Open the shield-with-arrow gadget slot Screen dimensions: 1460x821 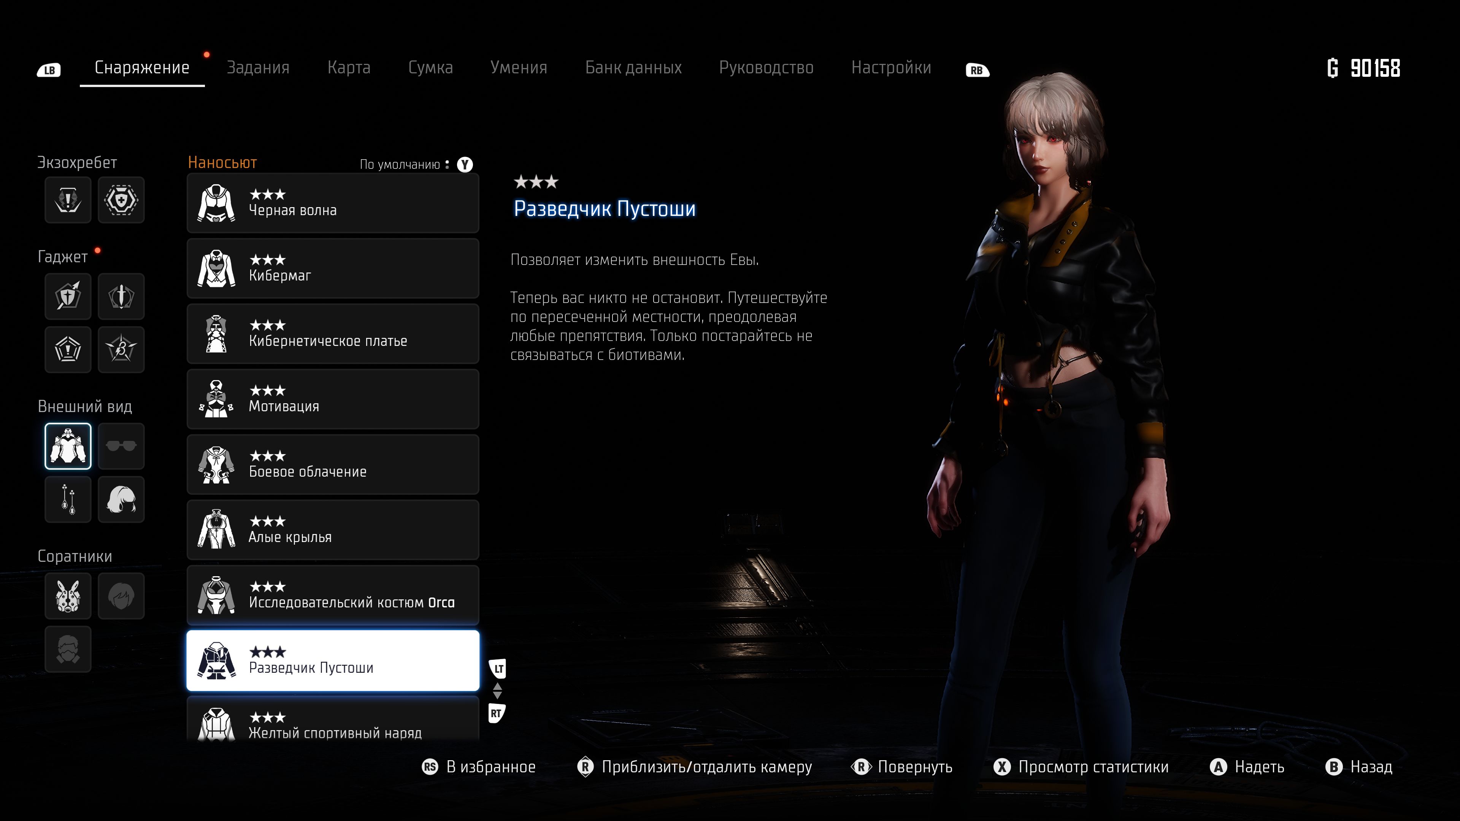68,296
